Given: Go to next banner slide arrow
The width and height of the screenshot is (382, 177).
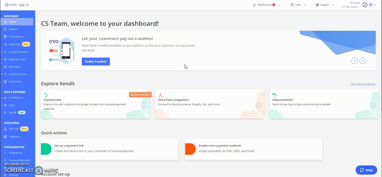Looking at the screenshot, I should 362,61.
